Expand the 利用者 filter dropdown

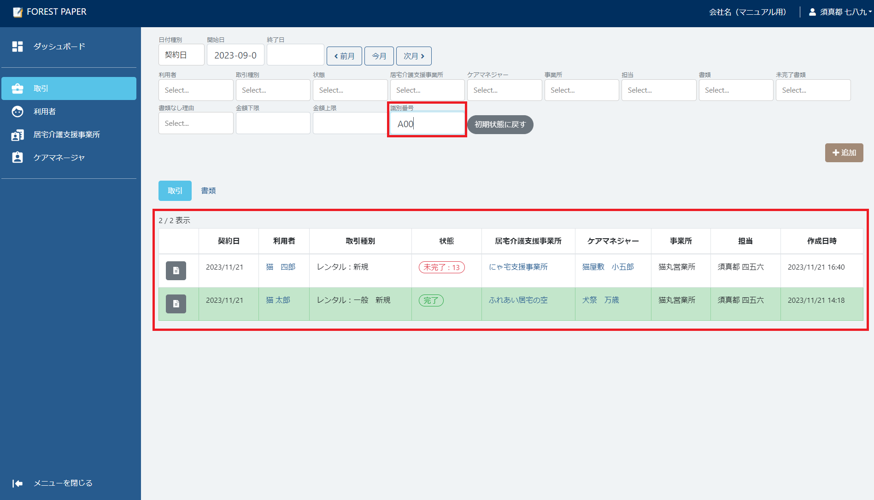tap(195, 90)
